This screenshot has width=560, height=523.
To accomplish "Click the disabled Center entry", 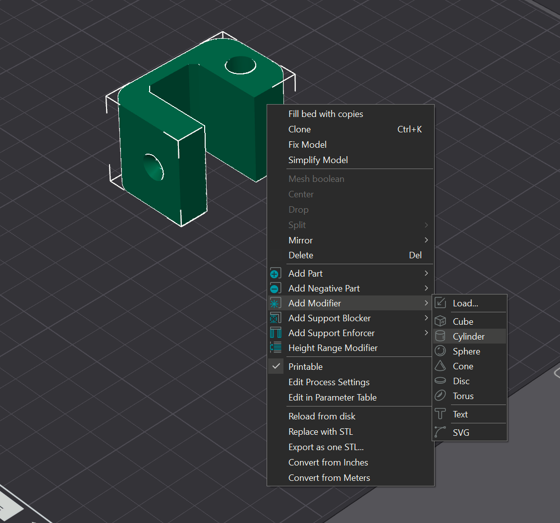I will pyautogui.click(x=351, y=194).
